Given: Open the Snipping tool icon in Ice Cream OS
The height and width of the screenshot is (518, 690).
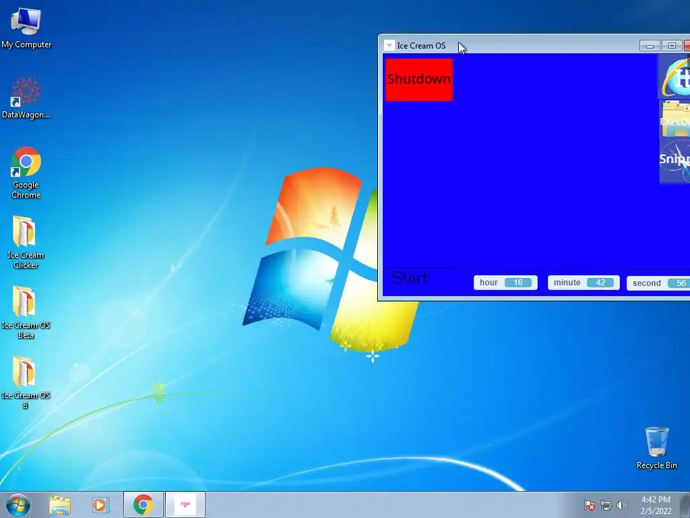Looking at the screenshot, I should [675, 161].
